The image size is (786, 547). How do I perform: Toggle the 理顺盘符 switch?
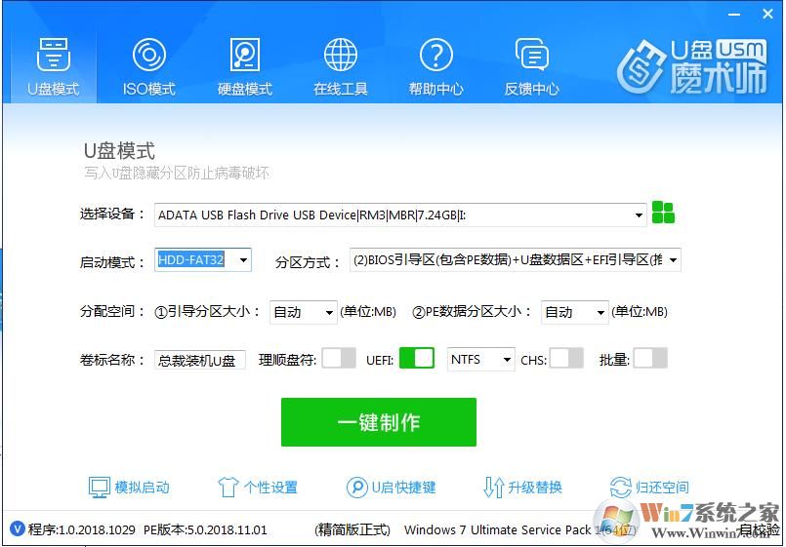tap(339, 358)
